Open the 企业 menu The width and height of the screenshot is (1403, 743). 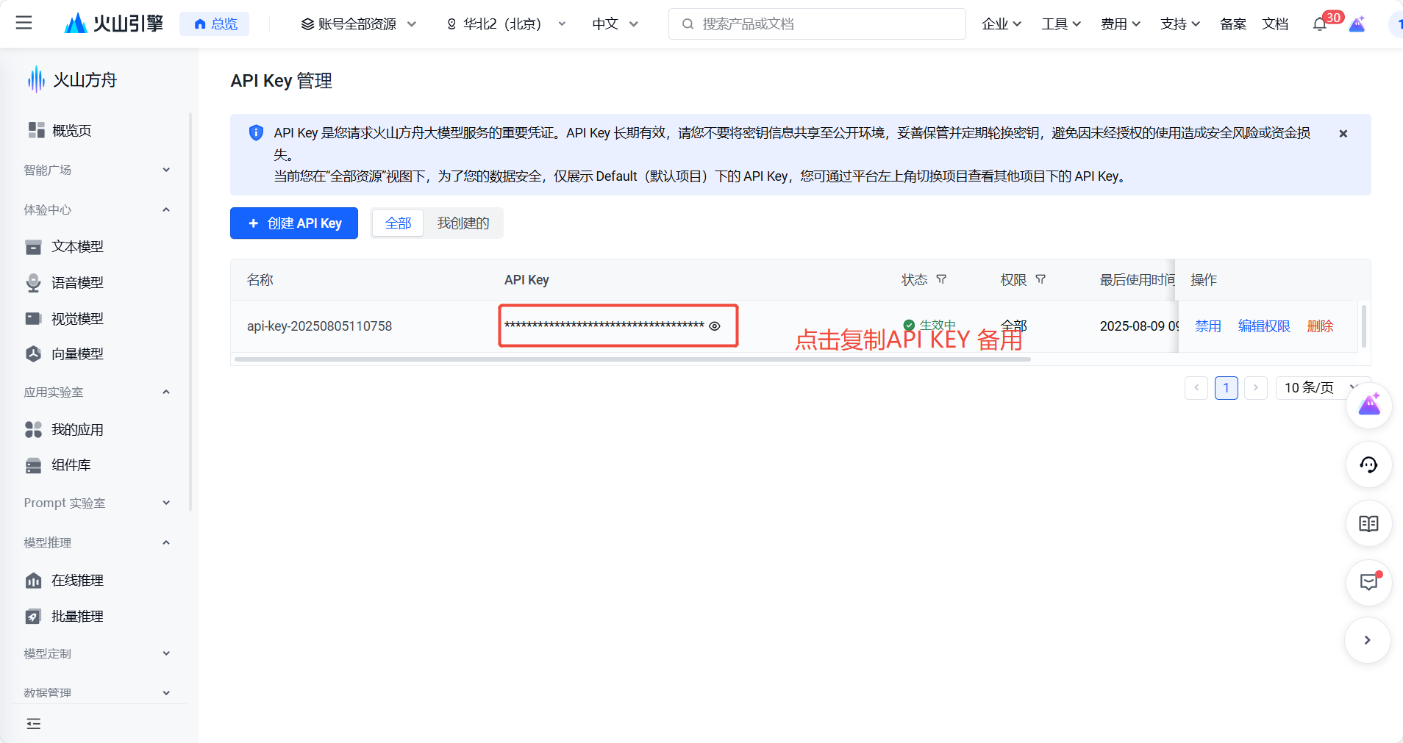[1002, 24]
